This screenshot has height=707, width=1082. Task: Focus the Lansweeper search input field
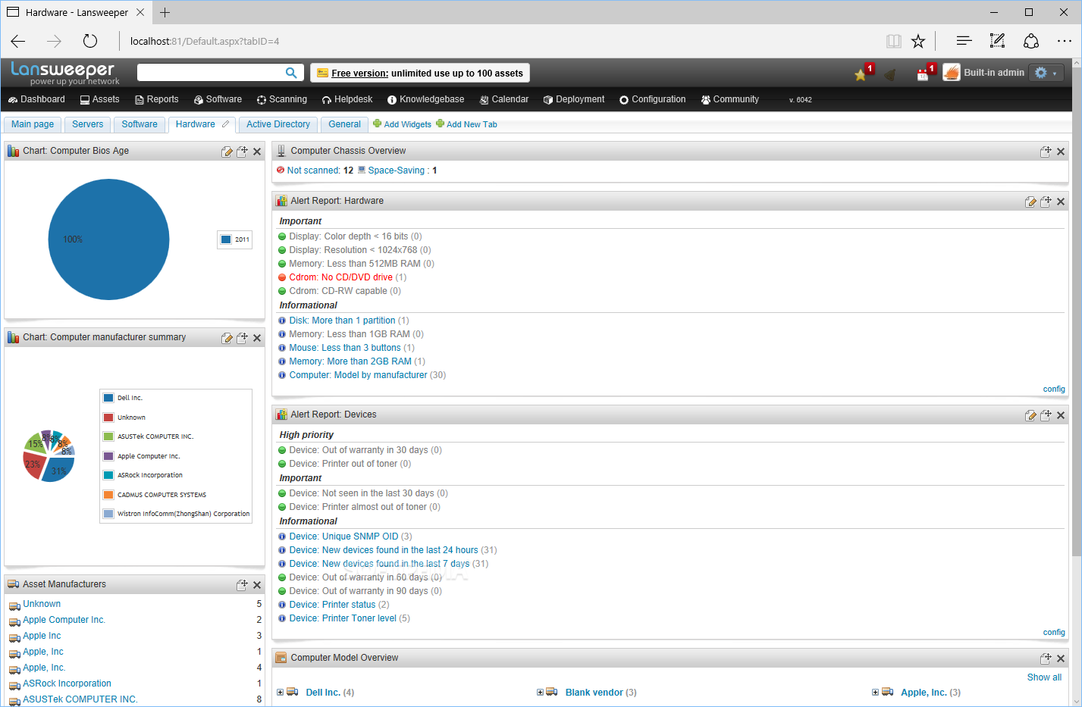click(x=211, y=73)
